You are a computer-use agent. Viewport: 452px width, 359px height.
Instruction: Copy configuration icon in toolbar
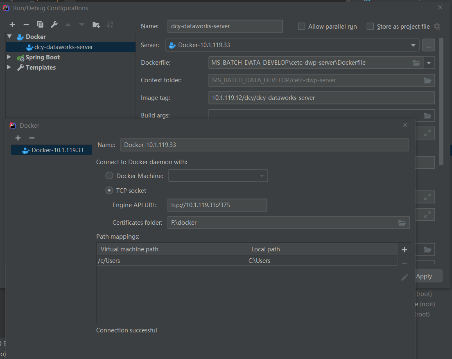point(40,25)
